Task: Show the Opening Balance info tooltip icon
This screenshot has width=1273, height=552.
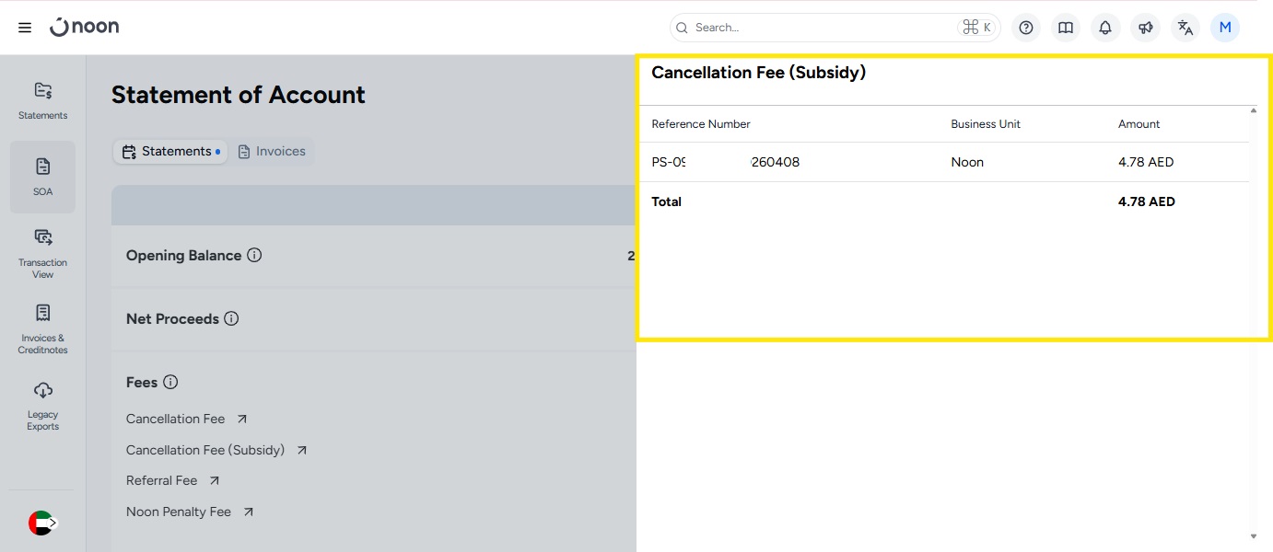Action: pos(254,256)
